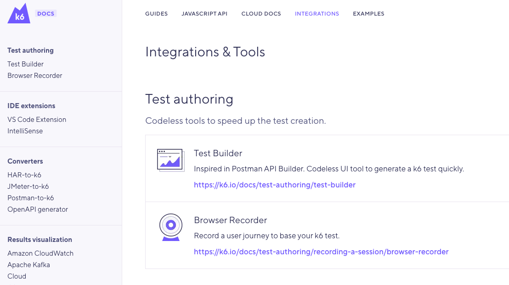The image size is (509, 285).
Task: Follow the test-builder docs URL
Action: coord(275,185)
